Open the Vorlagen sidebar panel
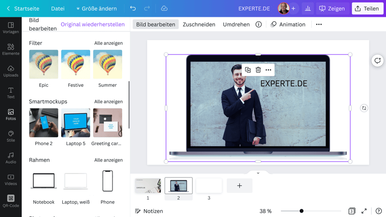This screenshot has height=217, width=386. click(x=11, y=28)
